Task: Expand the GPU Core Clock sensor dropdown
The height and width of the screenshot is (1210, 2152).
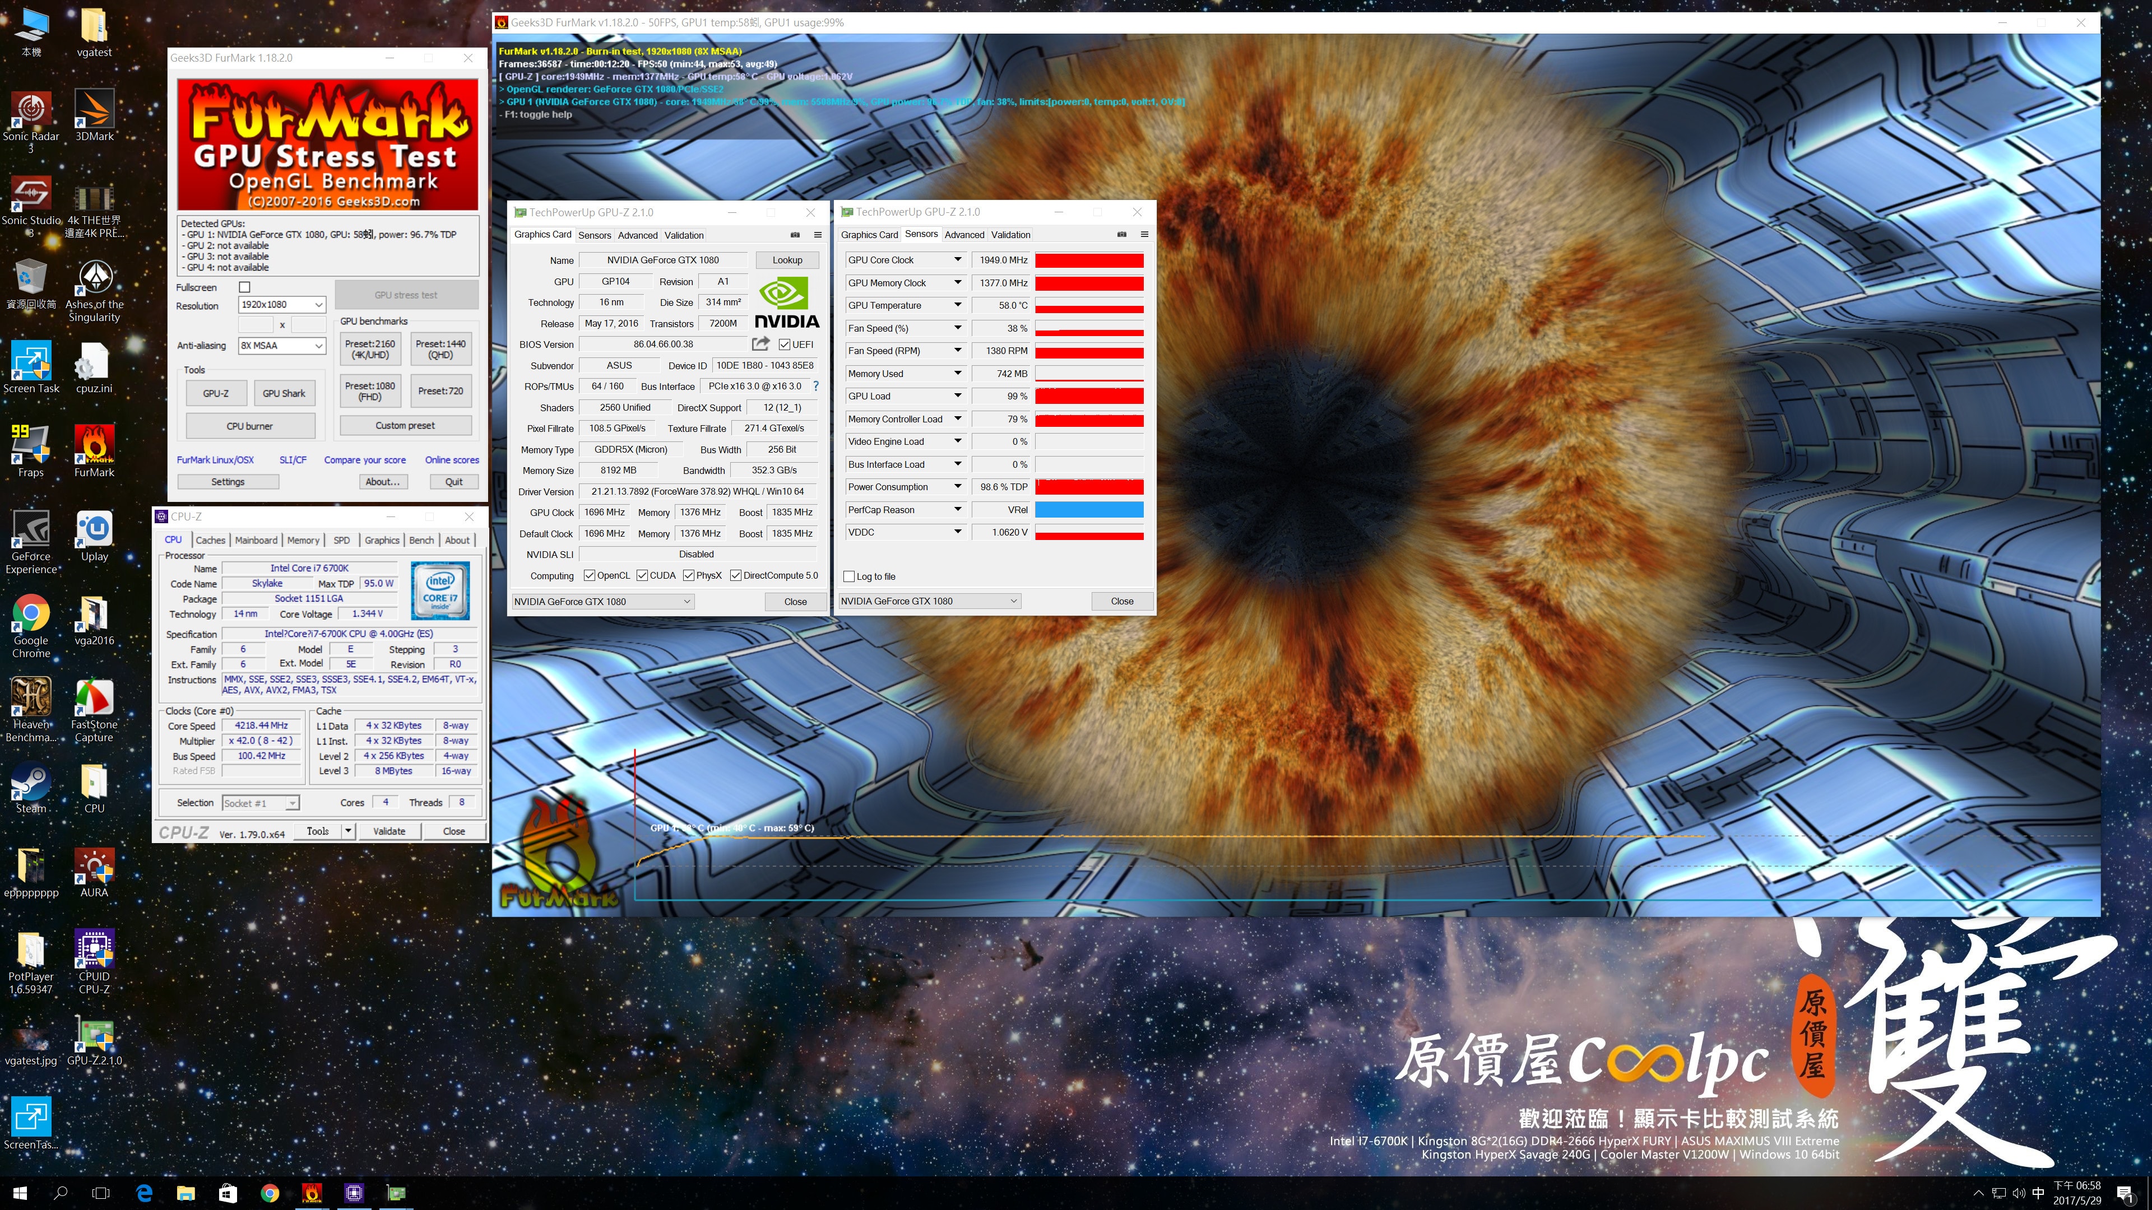Action: tap(958, 260)
